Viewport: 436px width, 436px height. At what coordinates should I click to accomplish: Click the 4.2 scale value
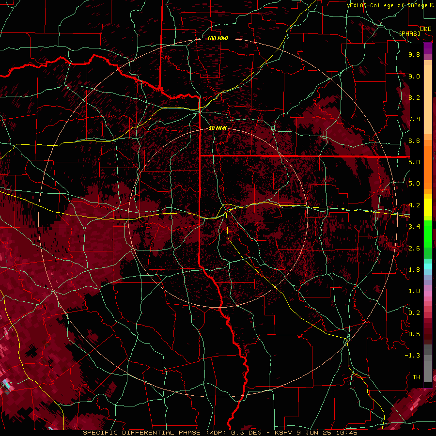pyautogui.click(x=414, y=205)
